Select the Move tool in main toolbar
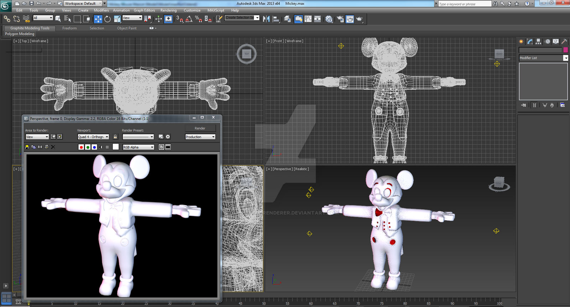 tap(98, 19)
